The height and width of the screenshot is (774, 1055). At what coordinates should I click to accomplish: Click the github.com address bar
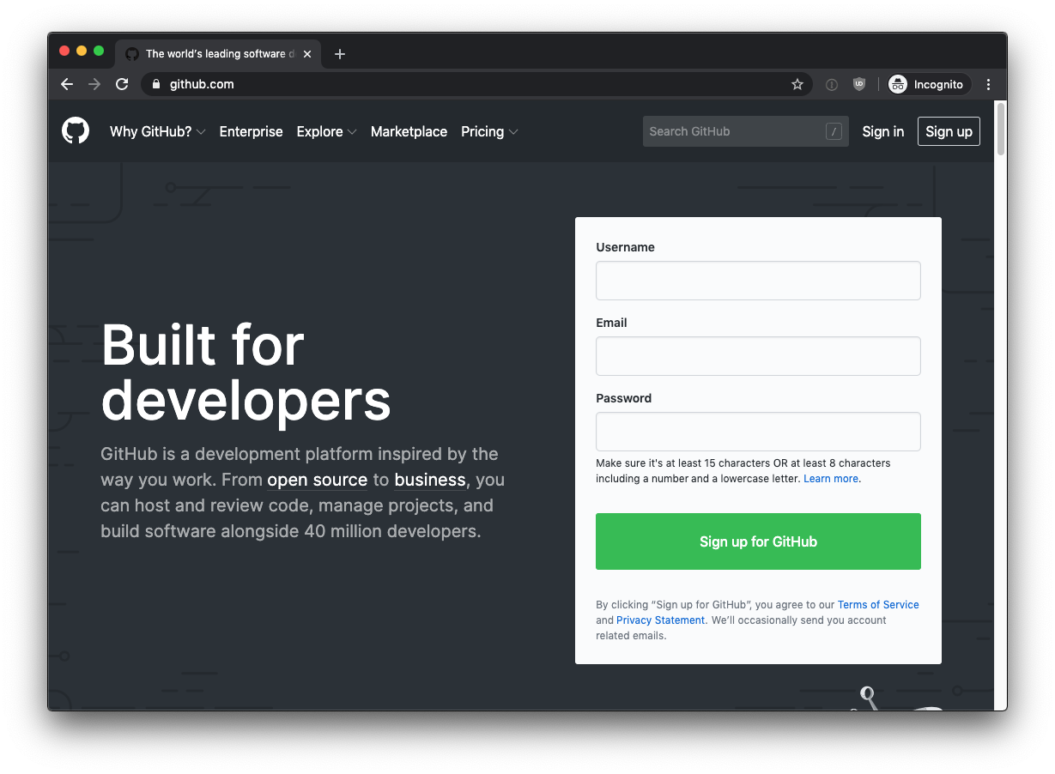click(477, 84)
